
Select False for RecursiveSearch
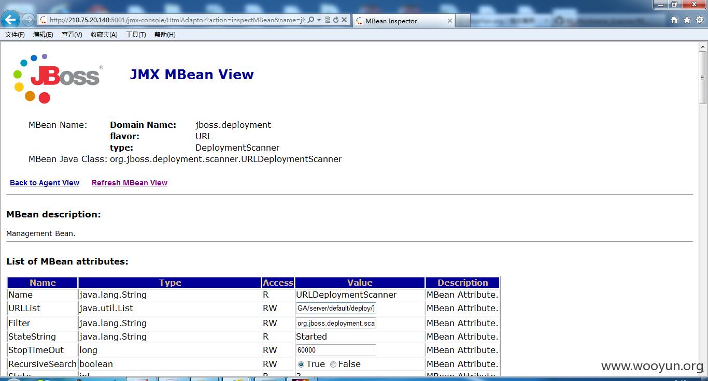click(333, 364)
